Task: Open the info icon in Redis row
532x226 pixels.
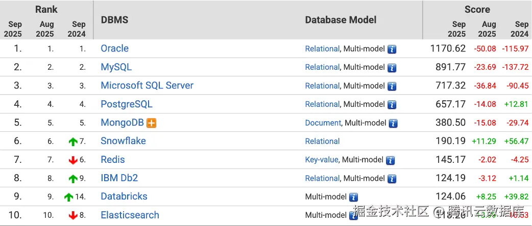Action: [x=390, y=160]
